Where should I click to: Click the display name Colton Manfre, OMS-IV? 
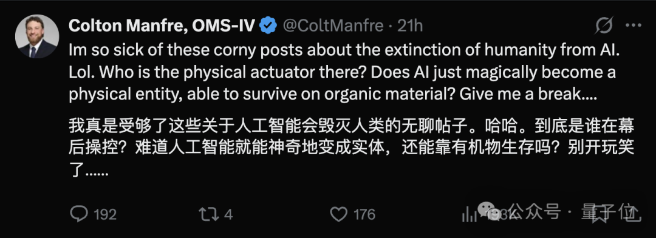(x=162, y=26)
